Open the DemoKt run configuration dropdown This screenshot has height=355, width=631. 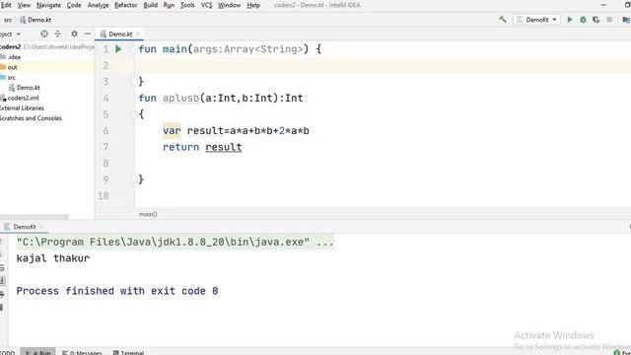coord(536,20)
